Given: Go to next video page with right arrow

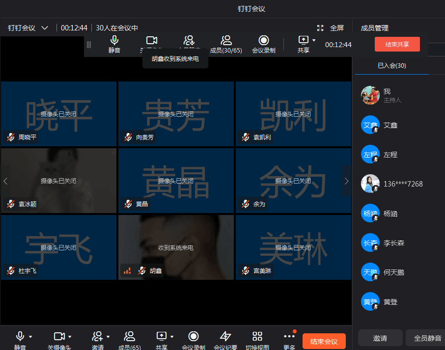Looking at the screenshot, I should pyautogui.click(x=346, y=181).
